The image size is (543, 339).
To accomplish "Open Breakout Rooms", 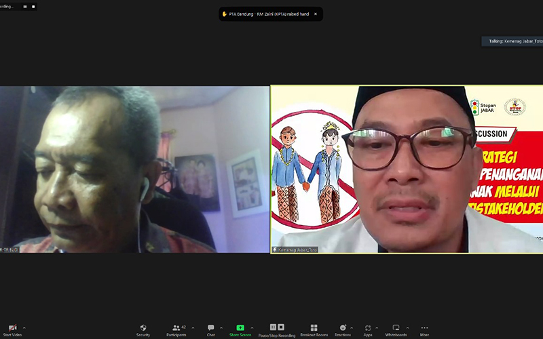I will click(314, 330).
